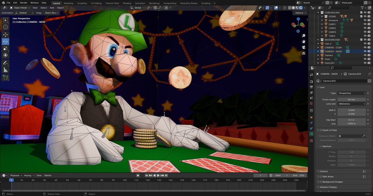Click the play animation button
The height and width of the screenshot is (196, 373).
point(159,175)
